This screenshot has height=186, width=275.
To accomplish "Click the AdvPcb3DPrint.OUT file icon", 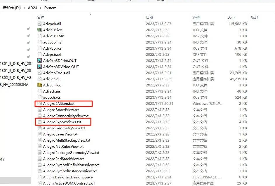I will click(x=40, y=60).
